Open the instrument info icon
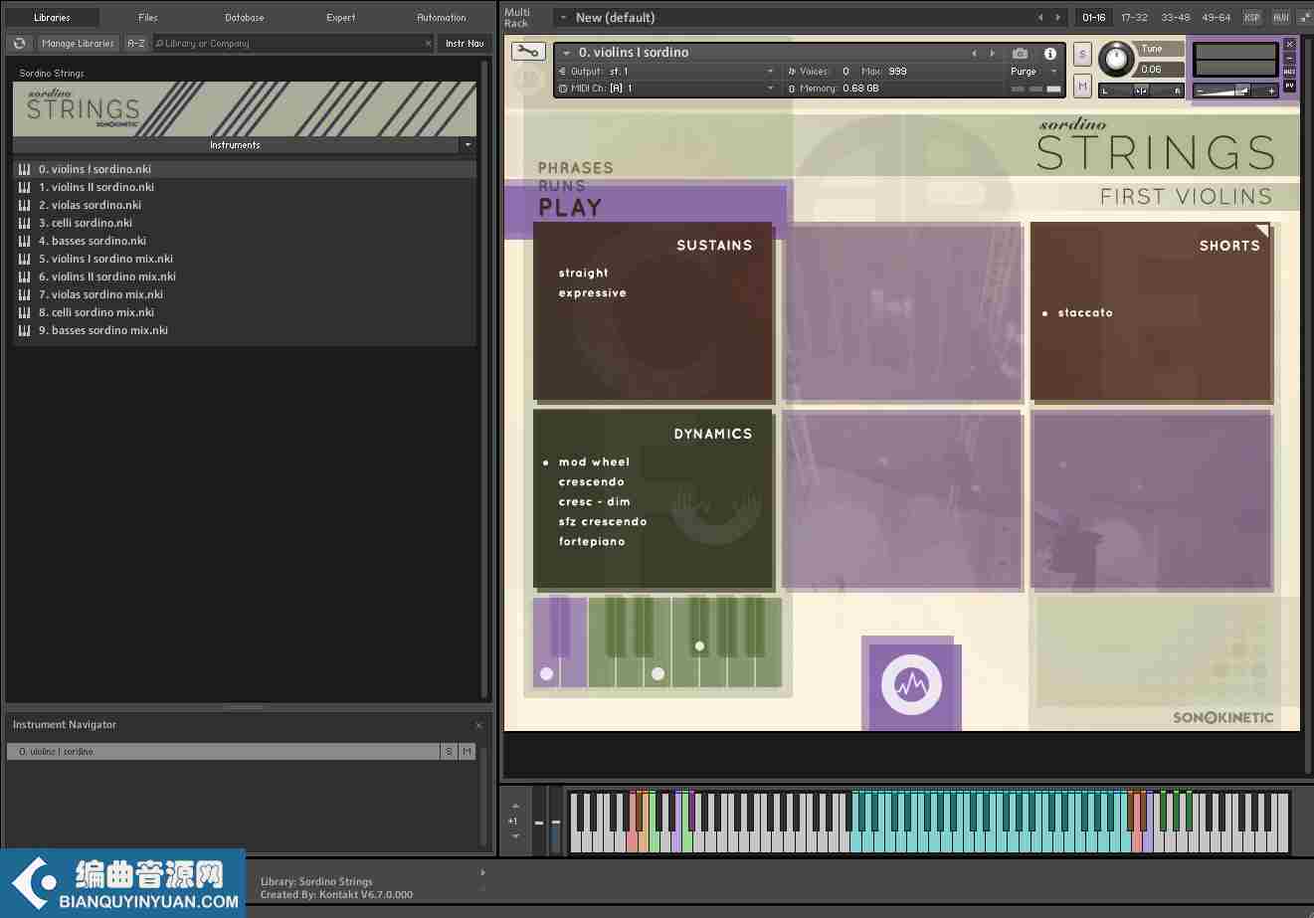The width and height of the screenshot is (1314, 918). [1049, 54]
